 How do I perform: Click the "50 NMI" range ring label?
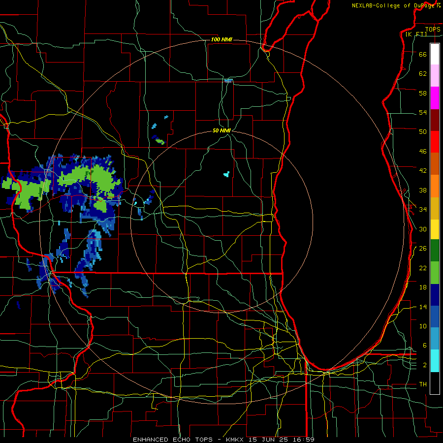coord(221,130)
